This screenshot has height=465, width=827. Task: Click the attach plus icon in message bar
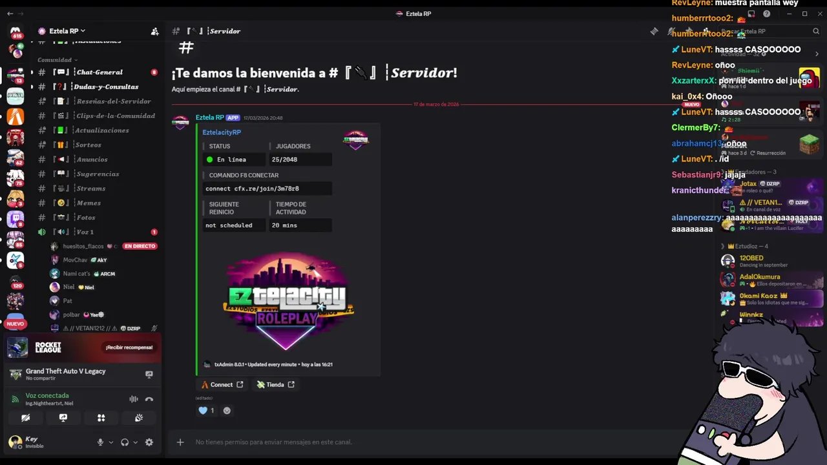tap(180, 442)
